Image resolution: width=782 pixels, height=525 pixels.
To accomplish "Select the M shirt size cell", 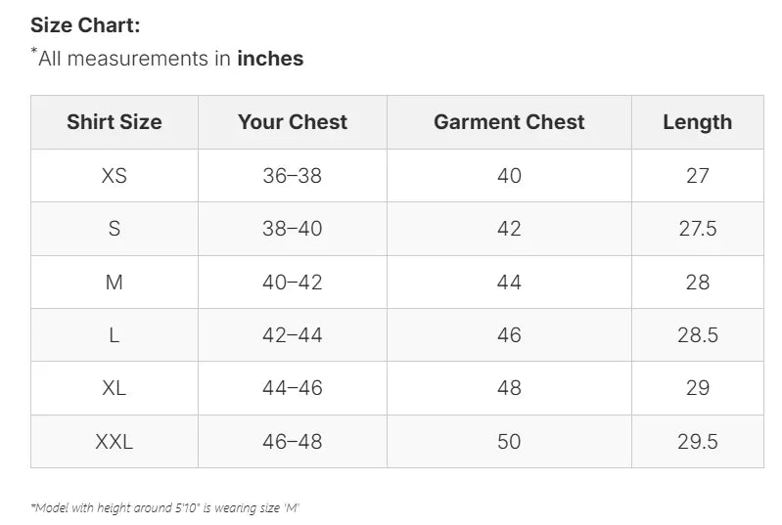I will [x=115, y=283].
